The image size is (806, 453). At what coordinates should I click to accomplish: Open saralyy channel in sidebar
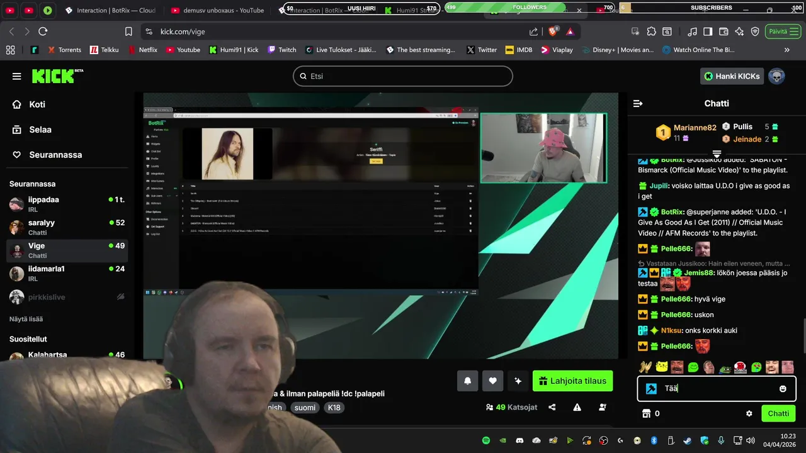point(67,227)
